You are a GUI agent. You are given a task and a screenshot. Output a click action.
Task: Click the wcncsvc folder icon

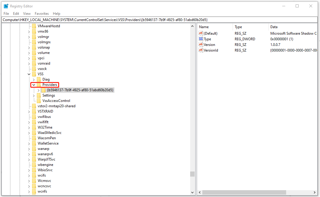point(34,186)
